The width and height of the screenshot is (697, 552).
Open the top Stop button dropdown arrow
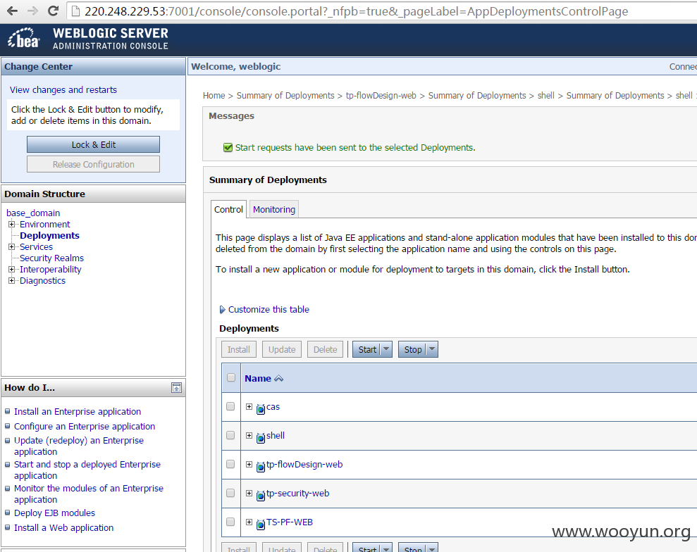pyautogui.click(x=431, y=349)
